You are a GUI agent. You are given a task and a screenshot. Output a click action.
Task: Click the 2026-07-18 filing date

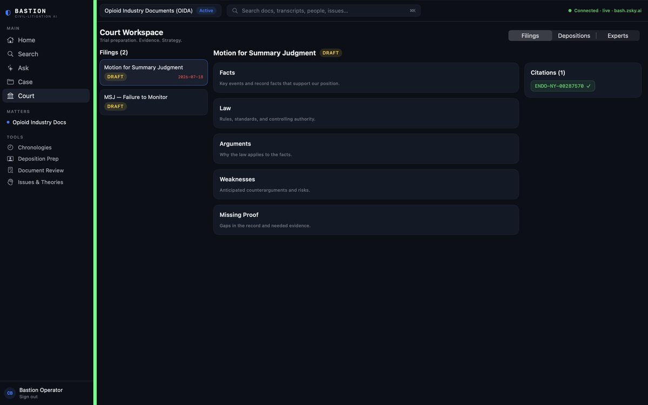[191, 77]
